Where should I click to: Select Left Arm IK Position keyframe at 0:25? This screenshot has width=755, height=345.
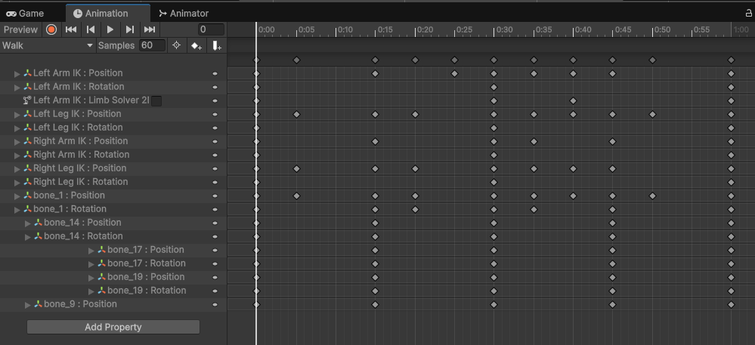[x=454, y=74]
